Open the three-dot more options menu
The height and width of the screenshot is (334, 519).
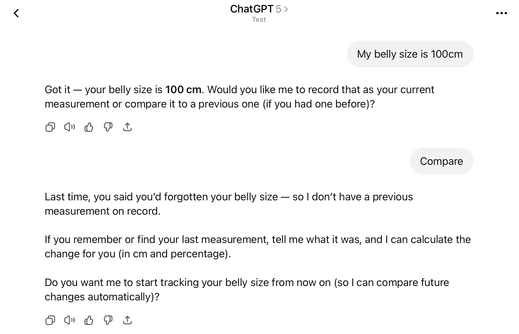click(501, 13)
